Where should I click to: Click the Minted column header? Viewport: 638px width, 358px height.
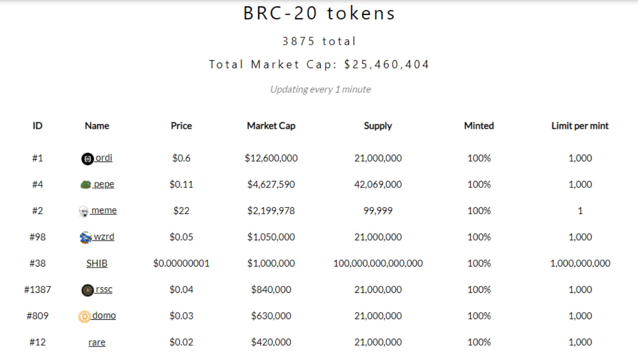pos(478,126)
